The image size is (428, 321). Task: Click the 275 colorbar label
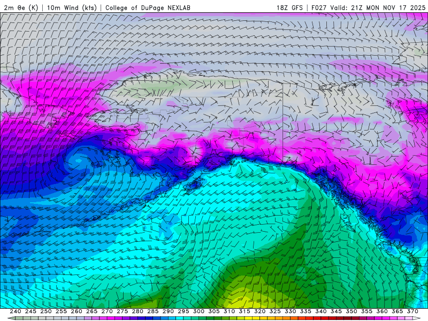pyautogui.click(x=123, y=311)
